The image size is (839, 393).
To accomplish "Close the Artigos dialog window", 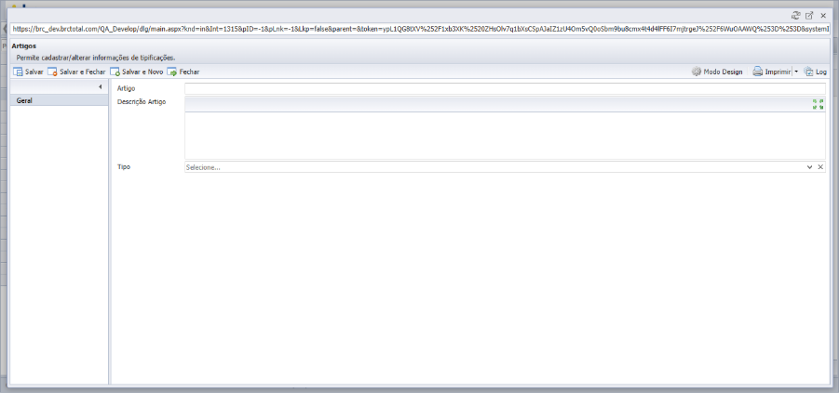I will [x=823, y=16].
